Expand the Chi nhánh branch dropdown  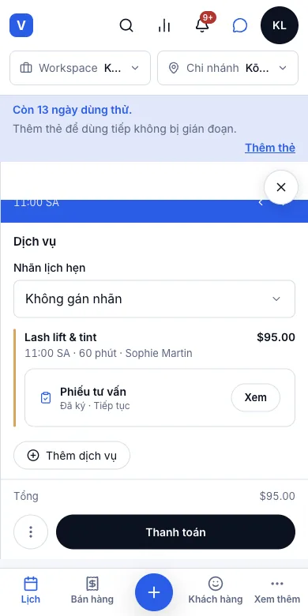[x=228, y=68]
